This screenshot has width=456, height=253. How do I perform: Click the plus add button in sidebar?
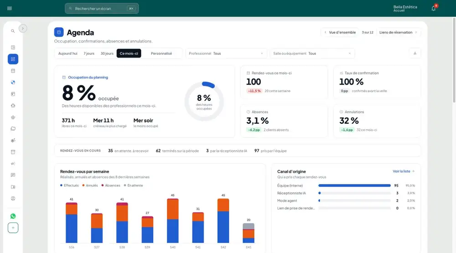click(x=13, y=228)
